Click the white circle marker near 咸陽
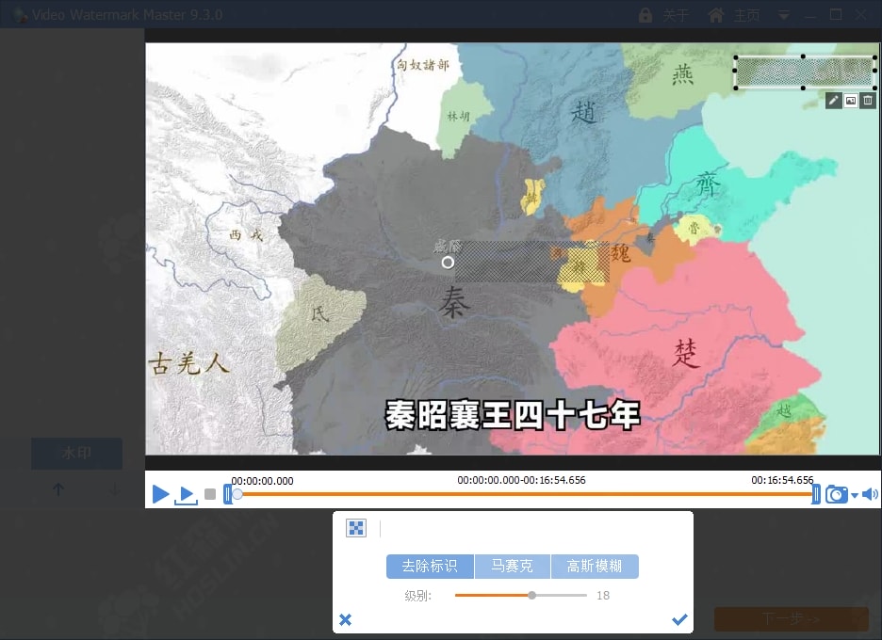Image resolution: width=882 pixels, height=640 pixels. point(448,263)
